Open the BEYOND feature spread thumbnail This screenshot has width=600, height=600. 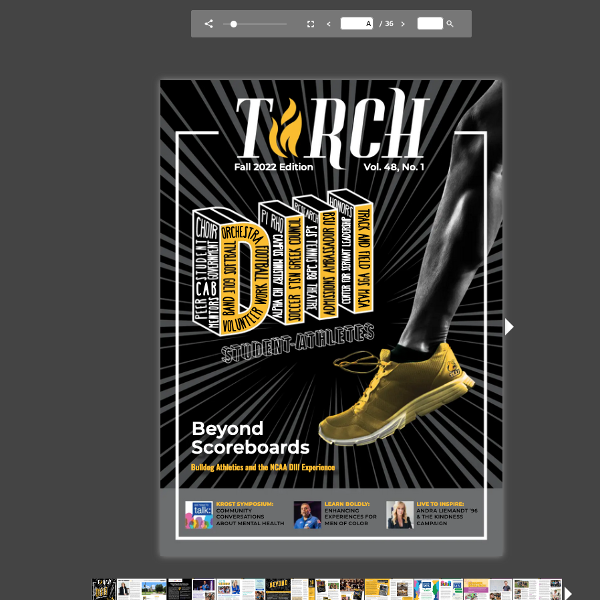[x=290, y=589]
